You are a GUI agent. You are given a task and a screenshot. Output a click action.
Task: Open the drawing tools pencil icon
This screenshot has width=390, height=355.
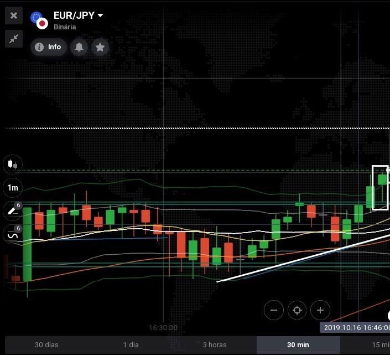click(13, 211)
